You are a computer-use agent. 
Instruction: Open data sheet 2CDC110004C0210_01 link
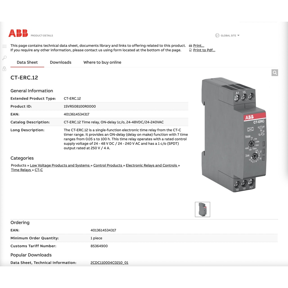click(109, 263)
